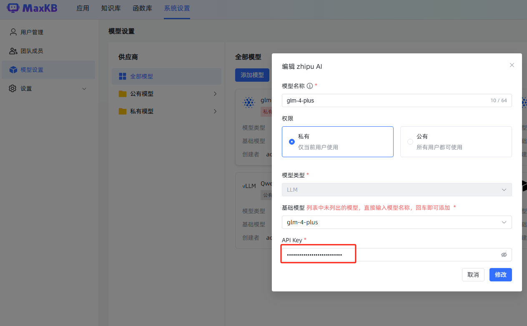The width and height of the screenshot is (527, 326).
Task: Click the API Key input field
Action: (397, 255)
